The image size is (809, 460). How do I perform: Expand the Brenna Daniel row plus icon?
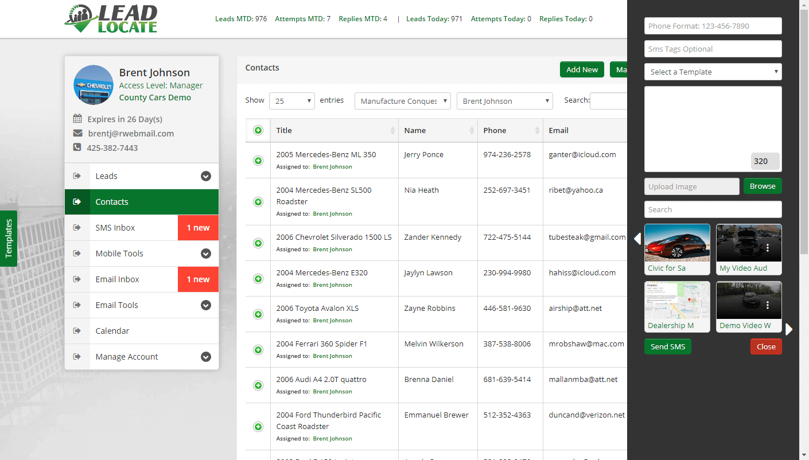click(258, 385)
